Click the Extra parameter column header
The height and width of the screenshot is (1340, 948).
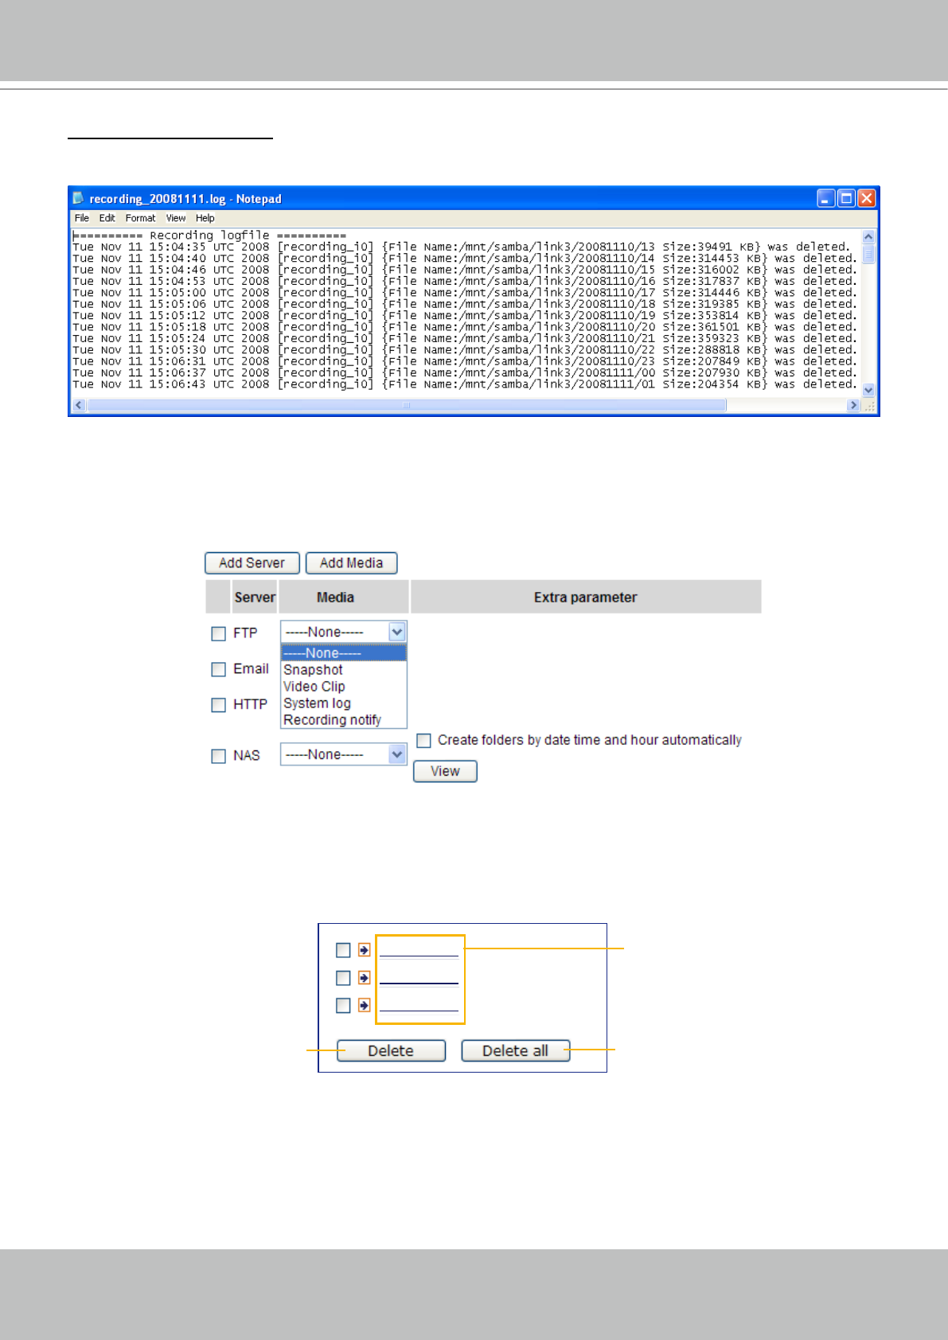tap(586, 598)
